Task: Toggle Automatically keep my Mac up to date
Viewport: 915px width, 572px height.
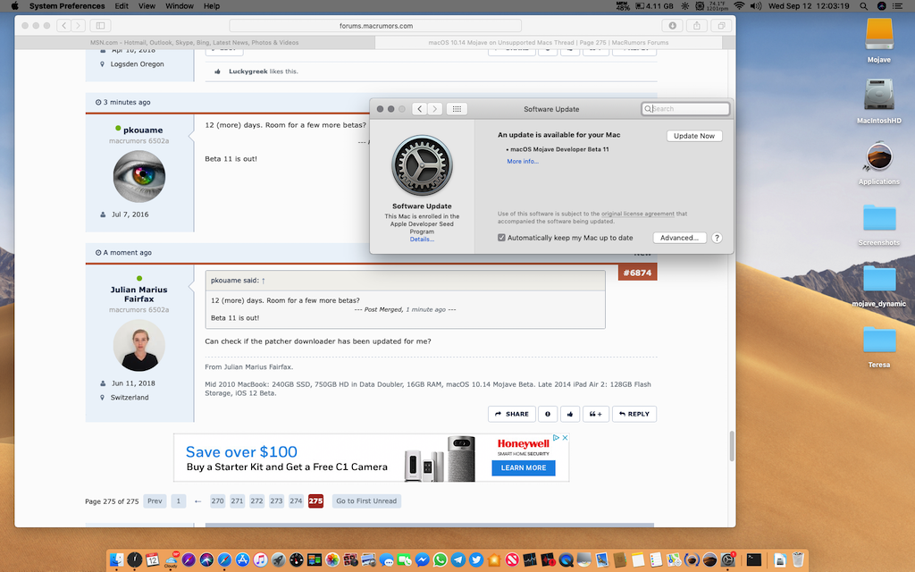Action: [501, 238]
